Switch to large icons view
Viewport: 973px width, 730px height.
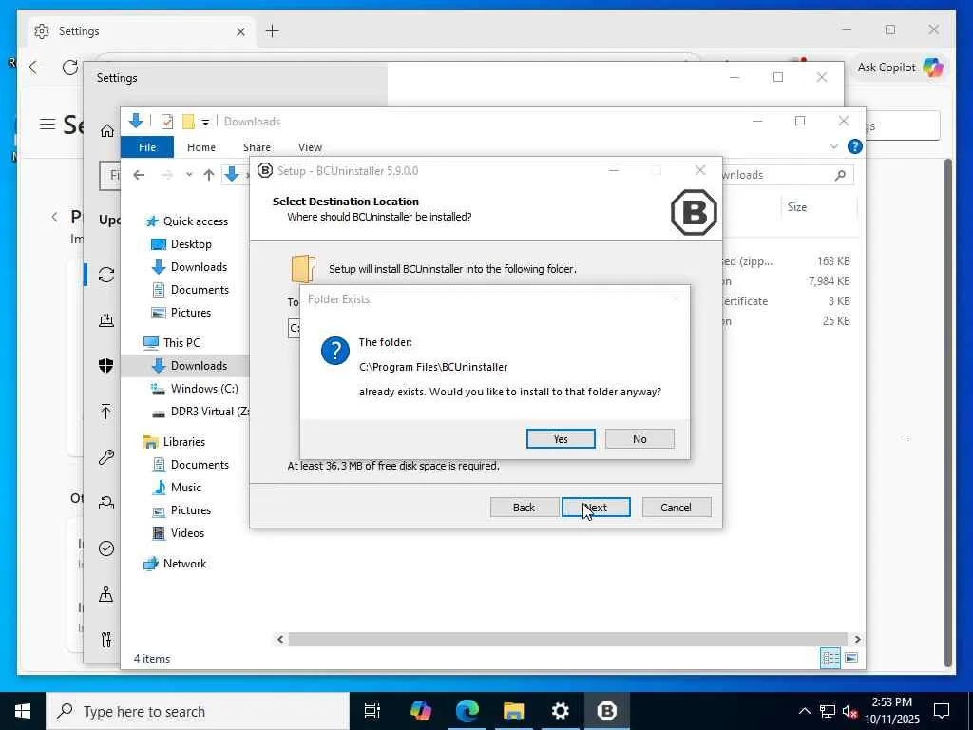[851, 658]
